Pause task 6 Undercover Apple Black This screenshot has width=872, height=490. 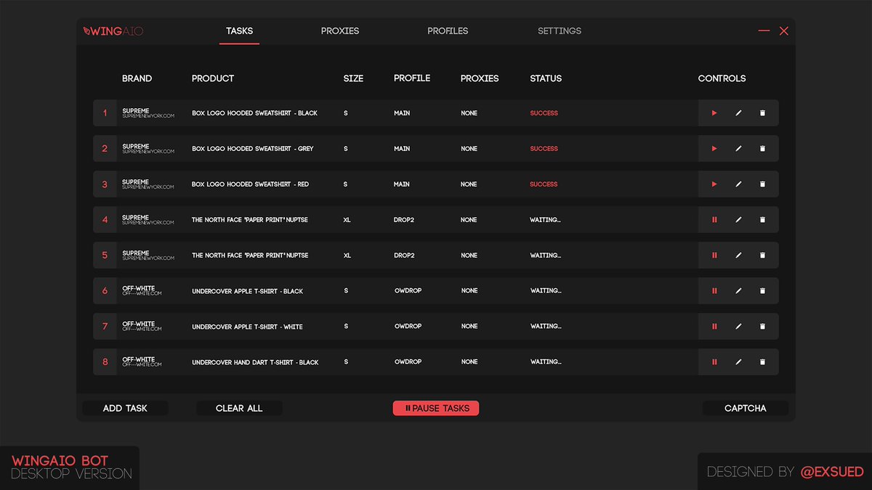714,291
